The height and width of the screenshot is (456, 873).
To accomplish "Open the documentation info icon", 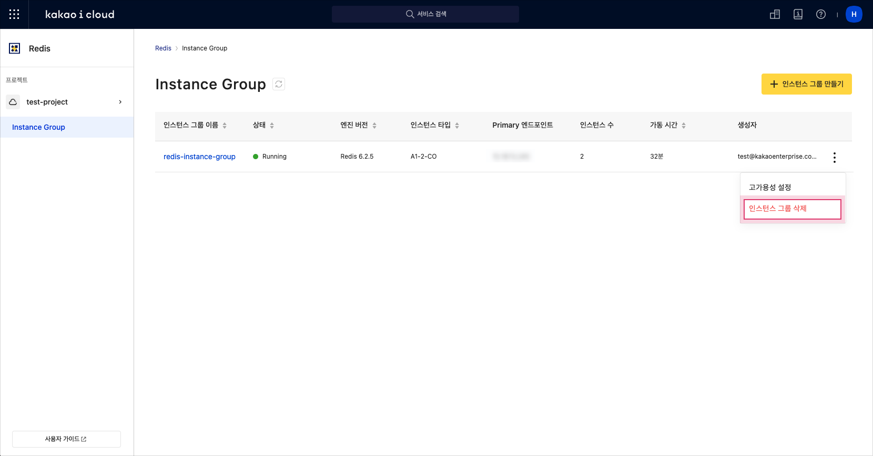I will [798, 14].
